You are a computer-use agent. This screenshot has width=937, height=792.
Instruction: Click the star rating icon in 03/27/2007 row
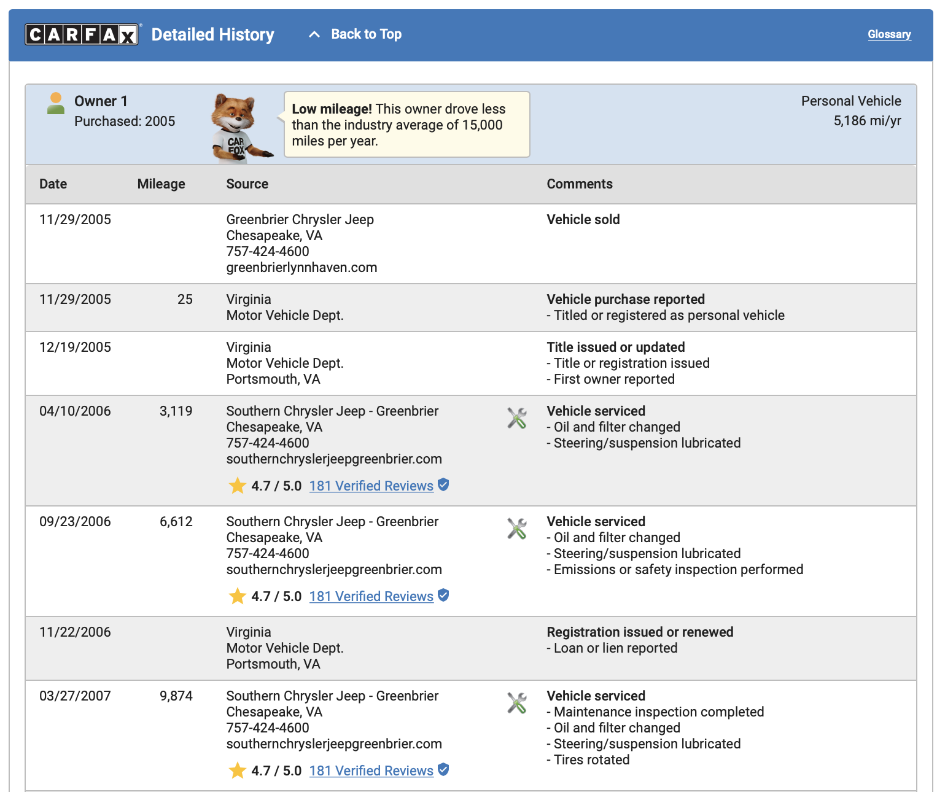(x=237, y=771)
